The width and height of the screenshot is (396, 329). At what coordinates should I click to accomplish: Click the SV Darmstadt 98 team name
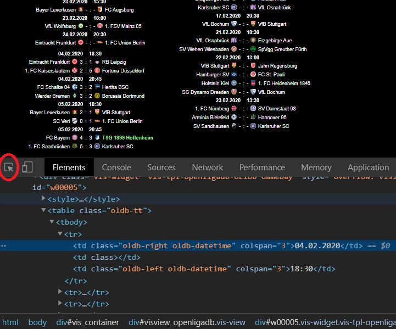tap(277, 109)
